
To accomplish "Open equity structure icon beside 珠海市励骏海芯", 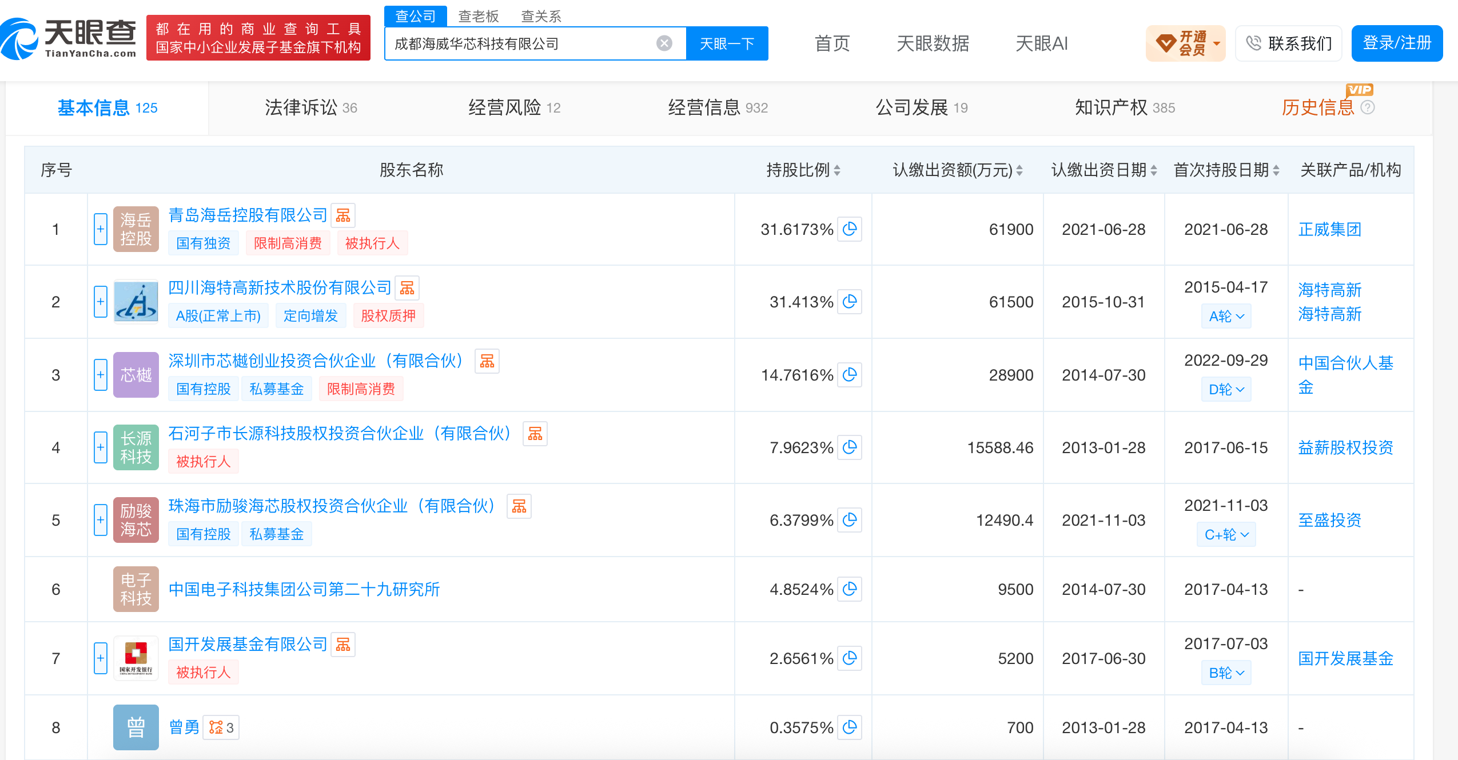I will [519, 506].
